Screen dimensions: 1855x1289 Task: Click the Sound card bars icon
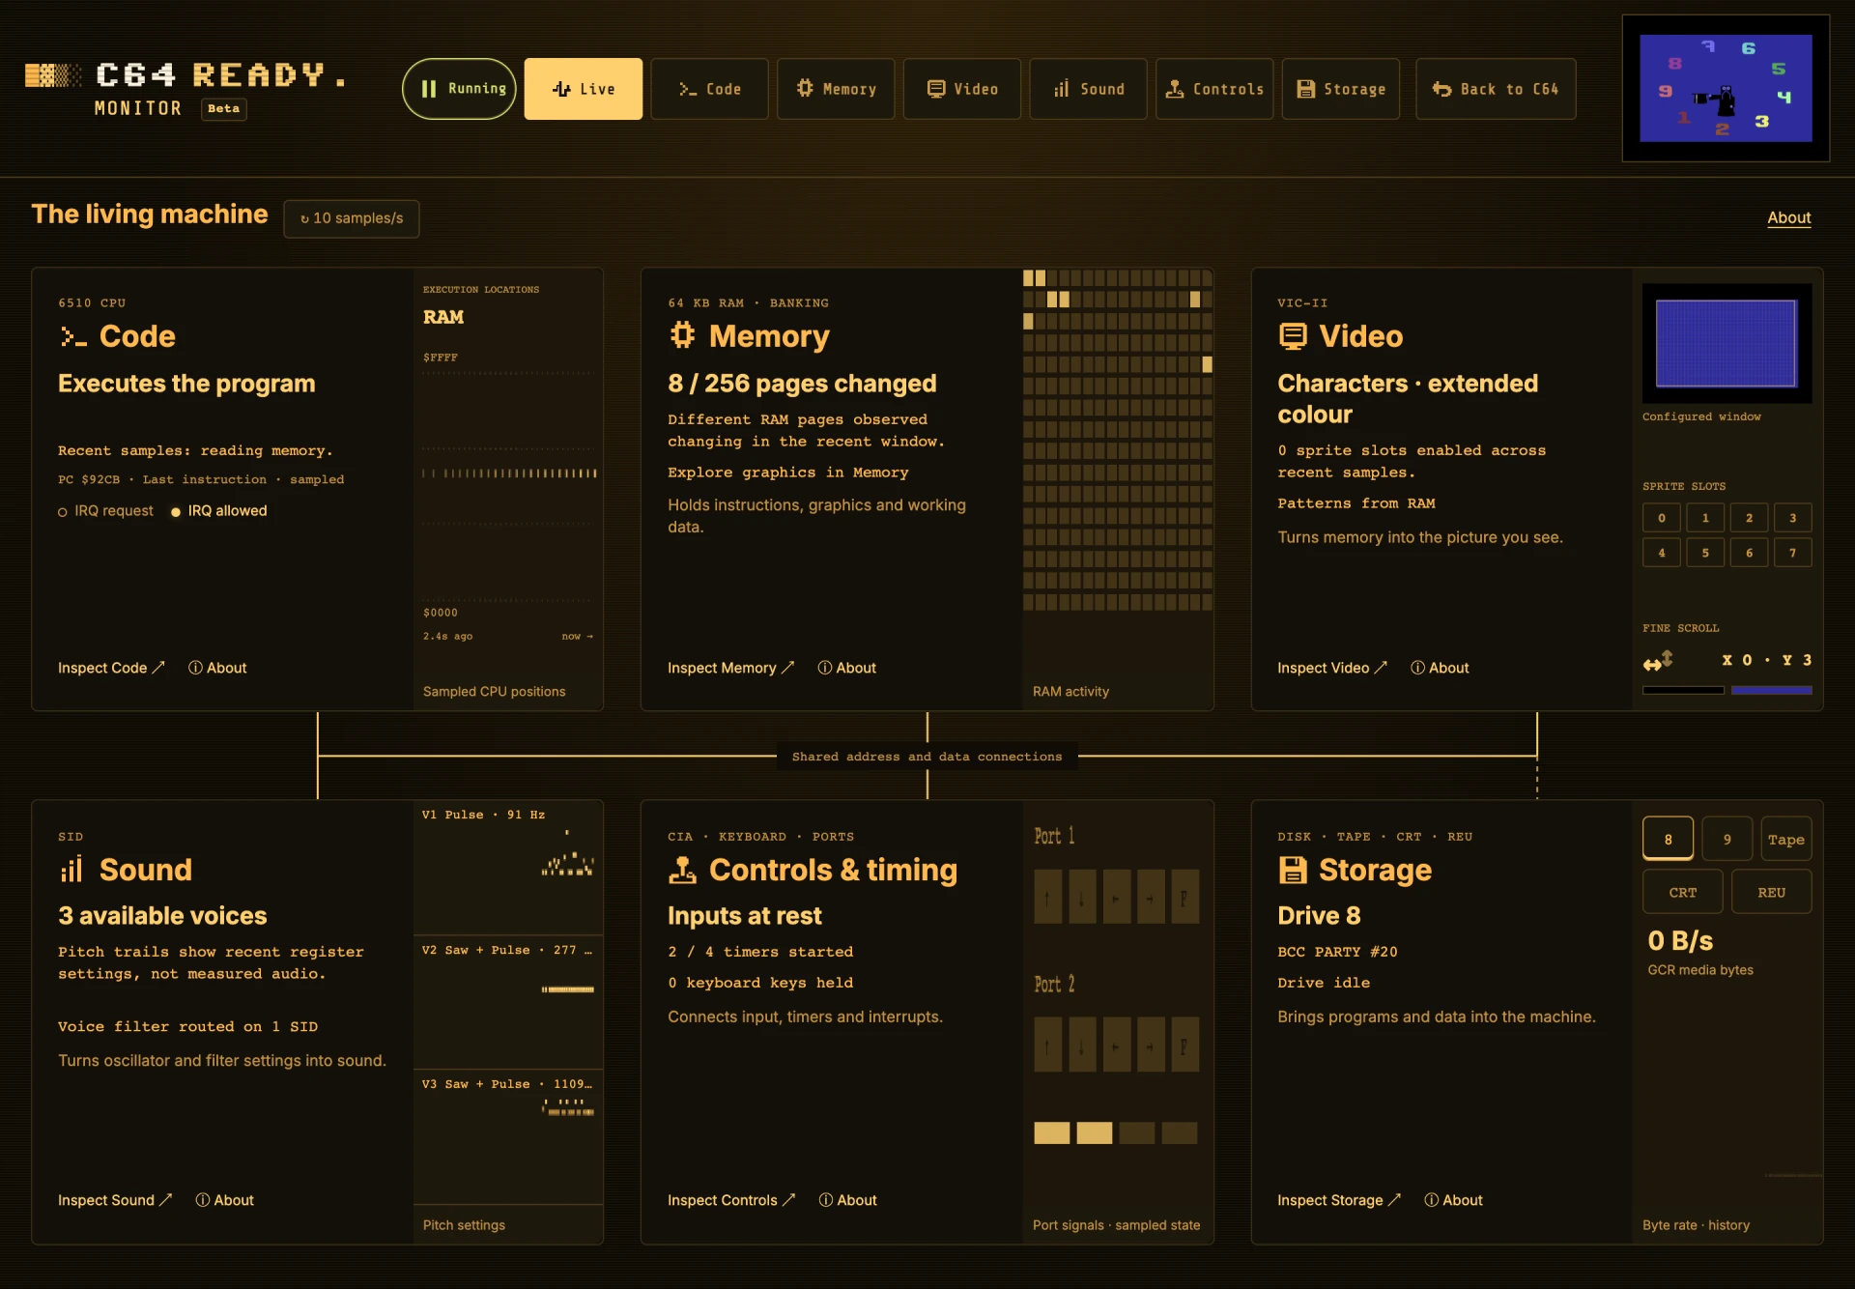click(x=72, y=870)
